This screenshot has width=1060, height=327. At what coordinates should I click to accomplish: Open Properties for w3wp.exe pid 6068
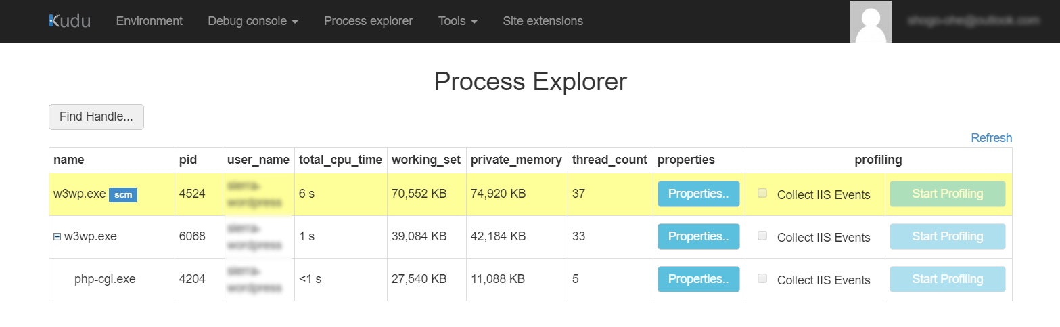698,236
